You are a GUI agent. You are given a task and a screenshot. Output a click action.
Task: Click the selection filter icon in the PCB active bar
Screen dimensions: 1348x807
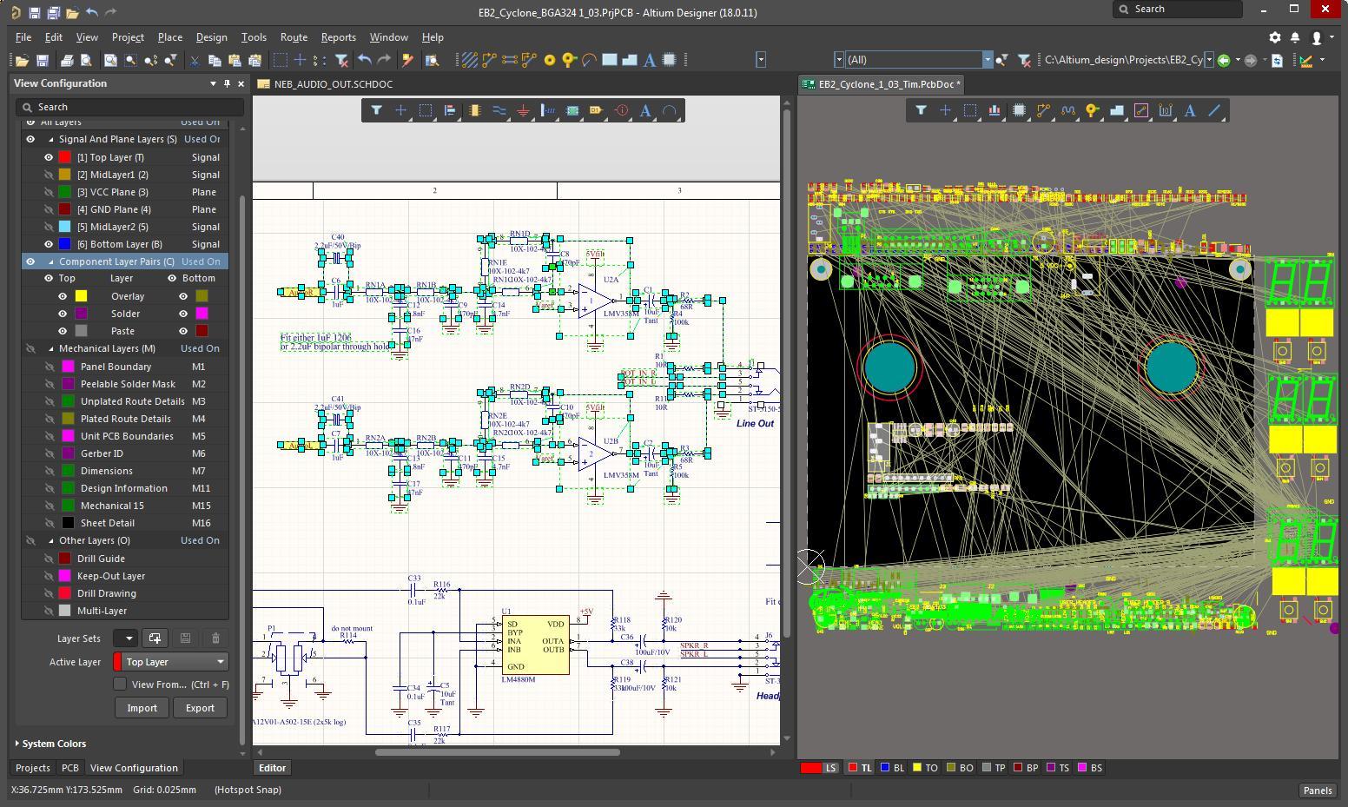click(921, 110)
